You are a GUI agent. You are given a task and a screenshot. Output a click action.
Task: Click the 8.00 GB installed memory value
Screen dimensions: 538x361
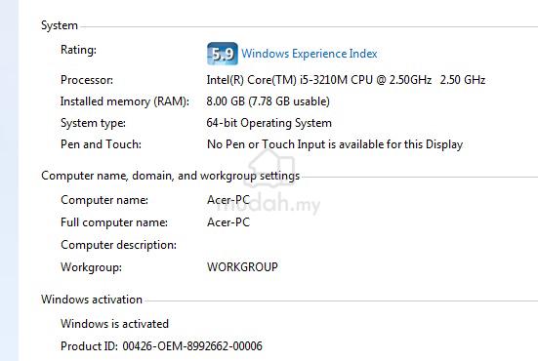coord(268,101)
